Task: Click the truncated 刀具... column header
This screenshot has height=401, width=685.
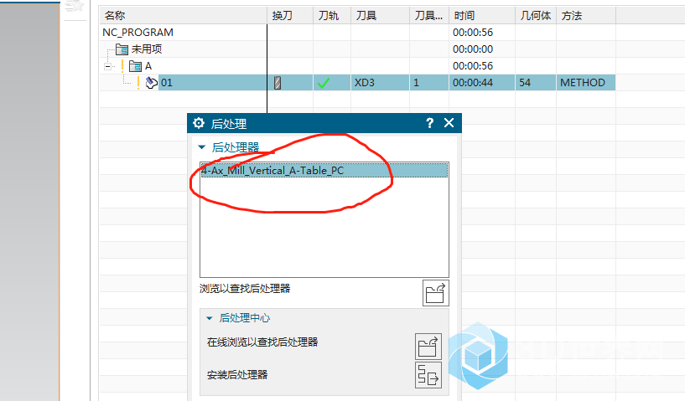Action: point(429,16)
